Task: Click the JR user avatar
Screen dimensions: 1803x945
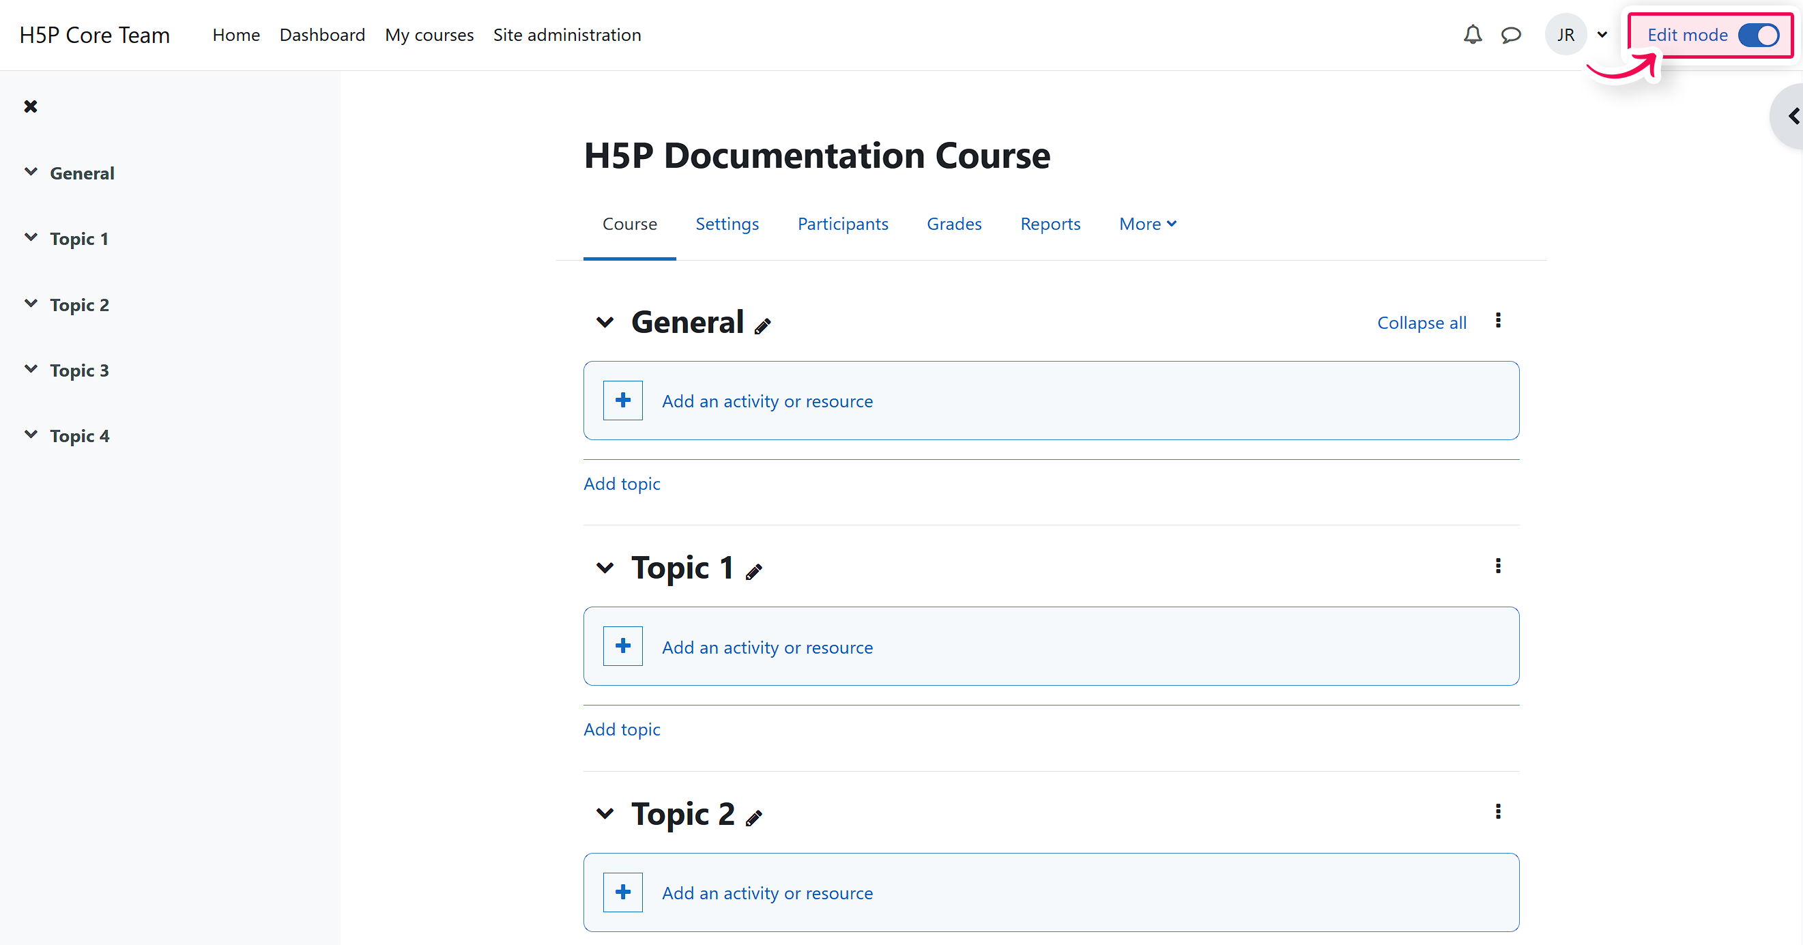Action: click(1566, 34)
